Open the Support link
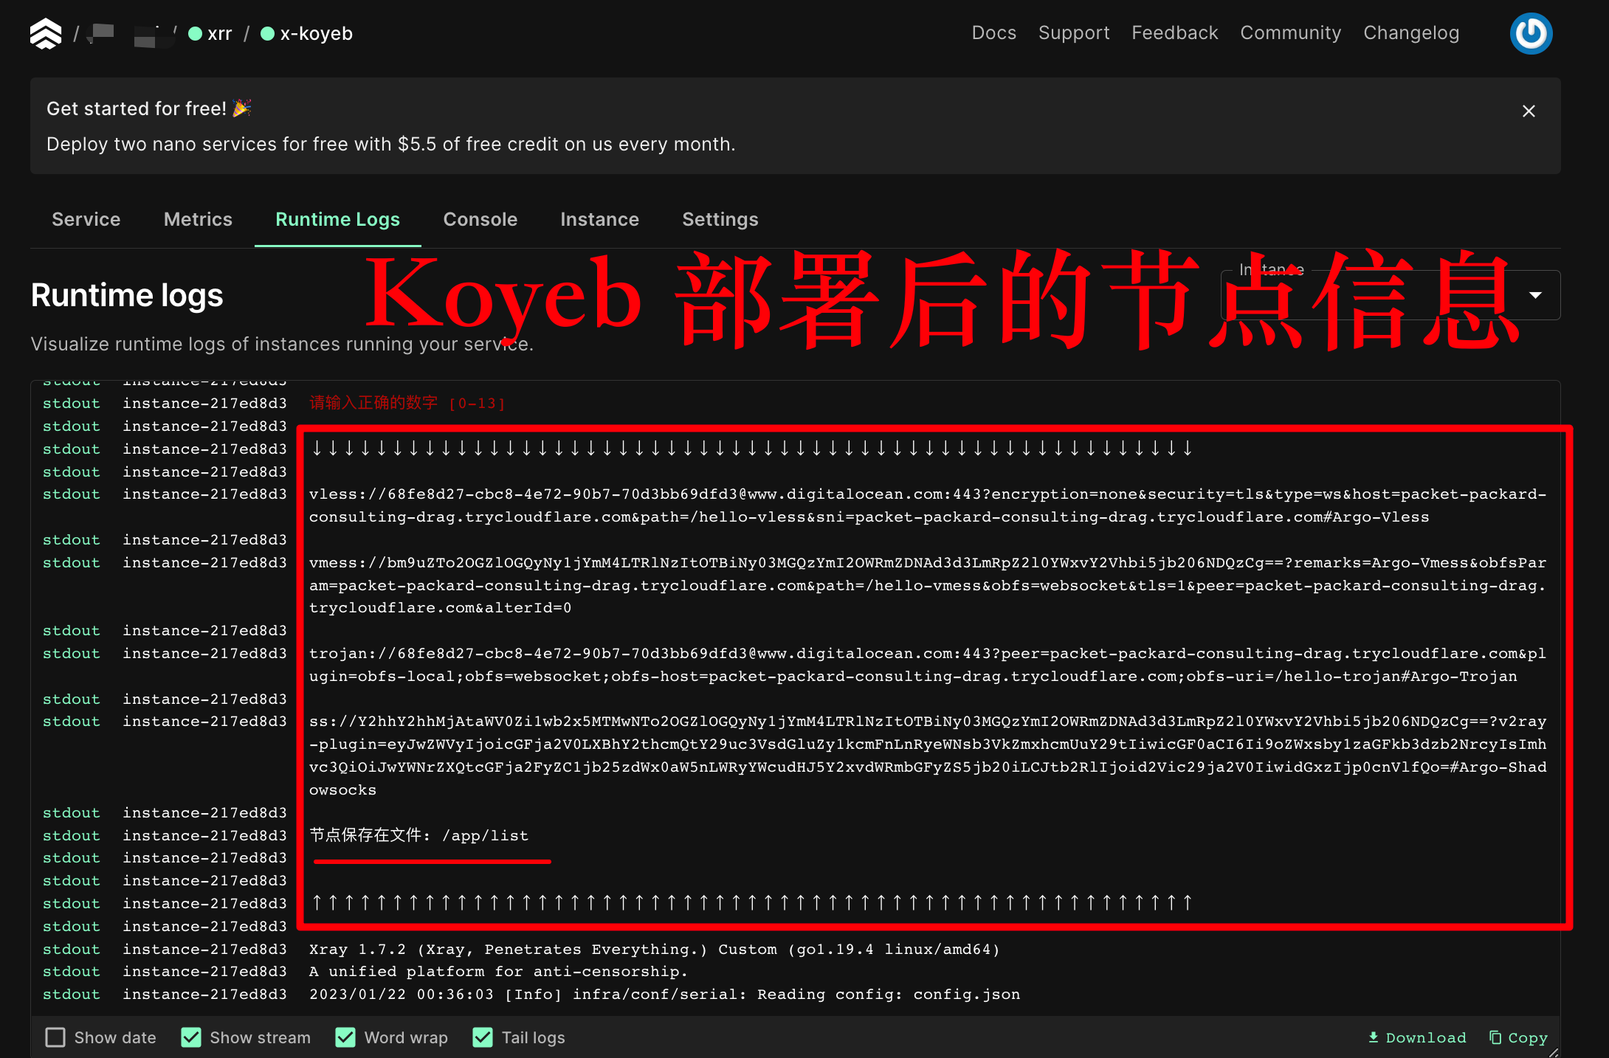 click(1074, 33)
